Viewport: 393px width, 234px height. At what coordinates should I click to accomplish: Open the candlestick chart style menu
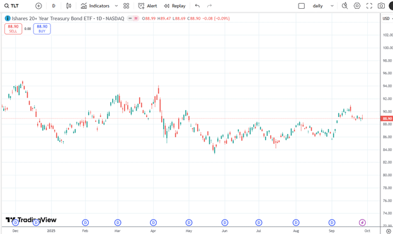pyautogui.click(x=69, y=6)
